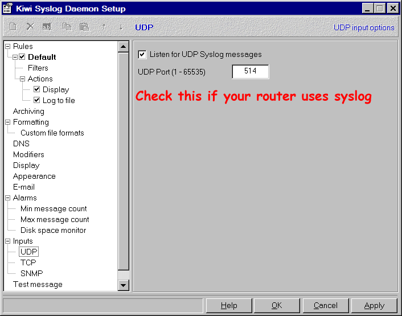402x316 pixels.
Task: Toggle the Default rule checkbox
Action: (22, 57)
